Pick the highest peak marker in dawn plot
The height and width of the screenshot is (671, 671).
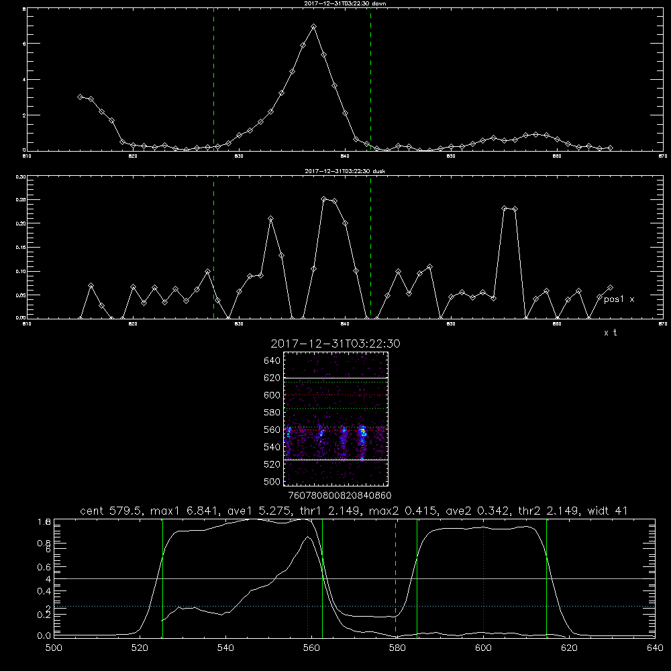(313, 27)
